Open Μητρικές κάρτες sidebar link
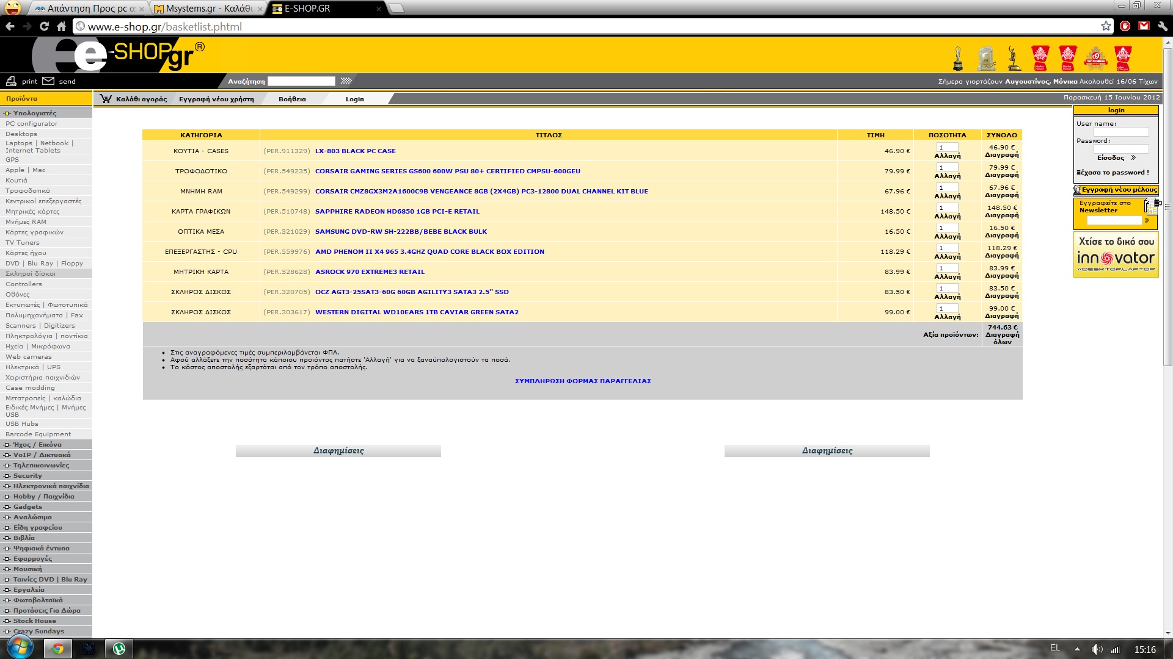 tap(32, 212)
